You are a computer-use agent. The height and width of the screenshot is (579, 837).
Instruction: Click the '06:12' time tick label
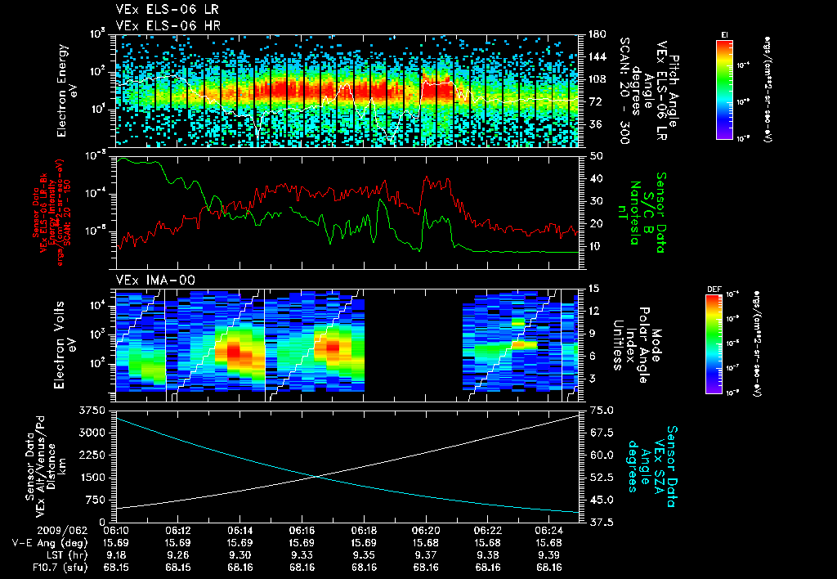click(177, 531)
